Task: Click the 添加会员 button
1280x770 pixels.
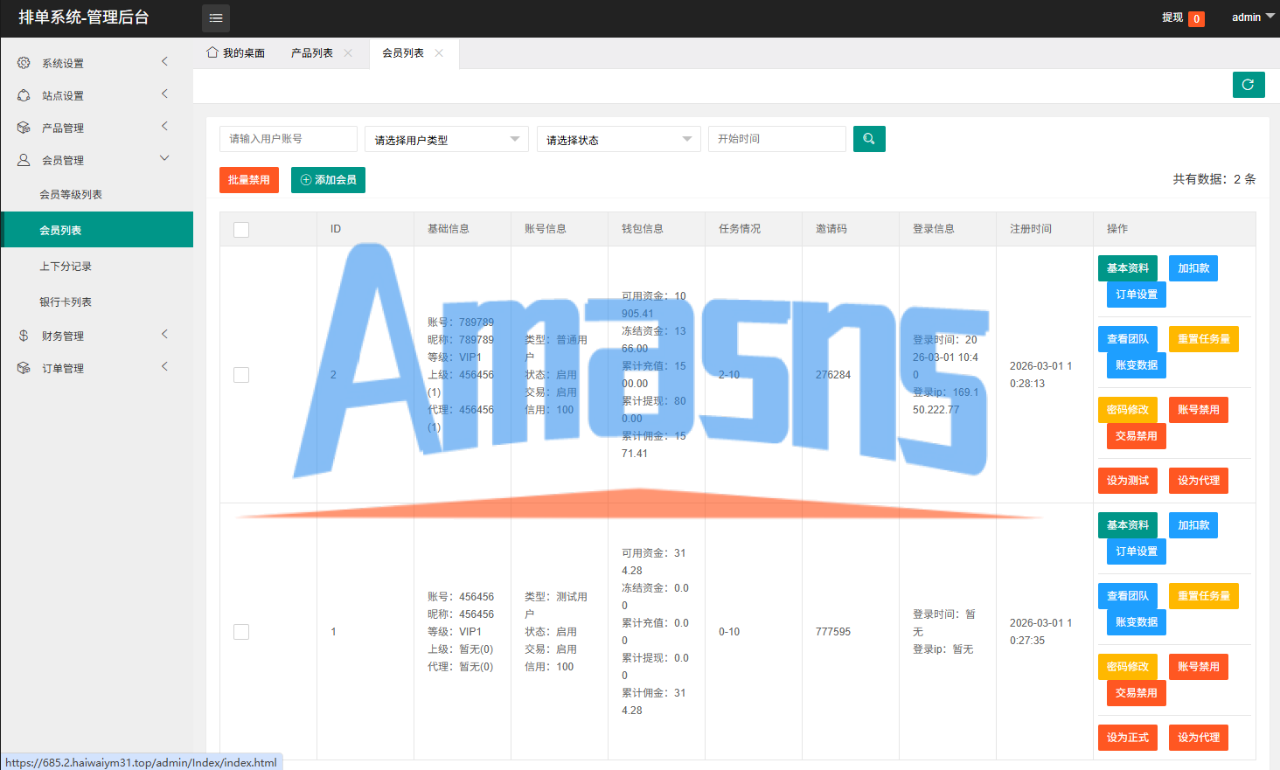Action: pyautogui.click(x=328, y=180)
